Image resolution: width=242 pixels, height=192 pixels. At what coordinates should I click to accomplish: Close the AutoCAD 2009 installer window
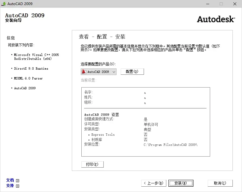click(x=235, y=4)
